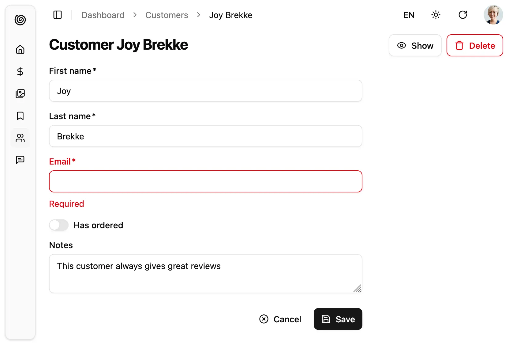Open the bookmark sidebar section

(20, 116)
